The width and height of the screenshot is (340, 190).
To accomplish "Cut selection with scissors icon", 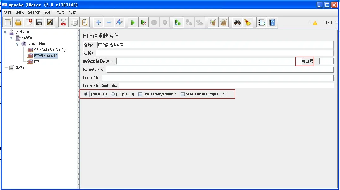I will 63,22.
